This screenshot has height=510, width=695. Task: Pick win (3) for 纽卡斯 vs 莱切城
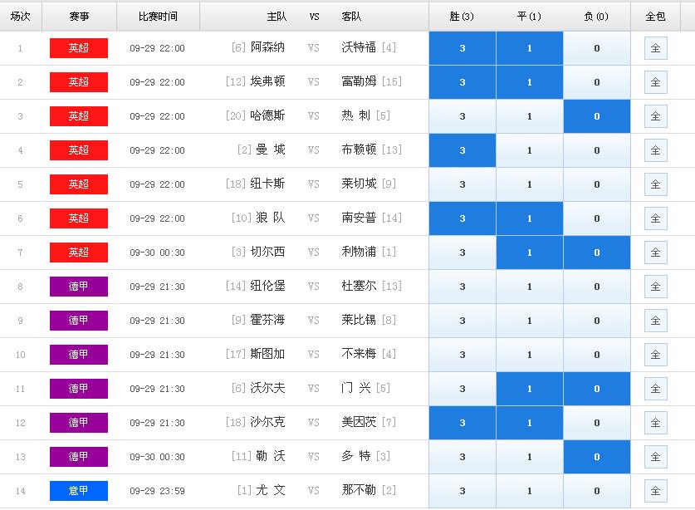pyautogui.click(x=463, y=184)
